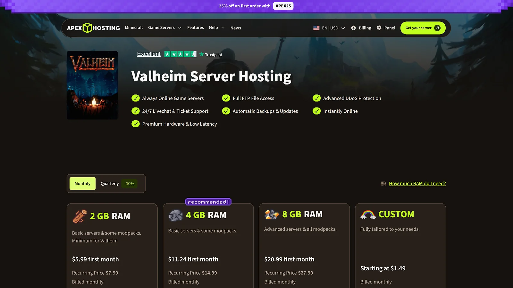
Task: Click Minimum for Valheim text
Action: coord(95,241)
